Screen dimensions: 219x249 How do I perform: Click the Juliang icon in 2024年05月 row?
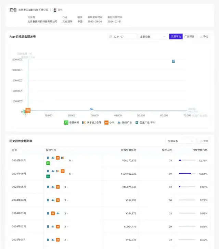click(x=48, y=187)
